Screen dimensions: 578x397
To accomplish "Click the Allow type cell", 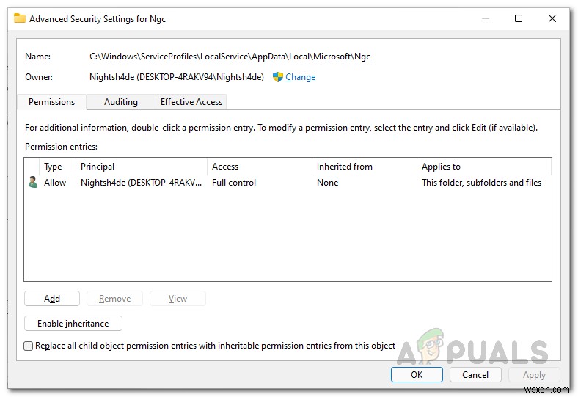I will (55, 183).
